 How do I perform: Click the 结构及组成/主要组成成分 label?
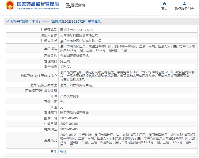(39, 76)
